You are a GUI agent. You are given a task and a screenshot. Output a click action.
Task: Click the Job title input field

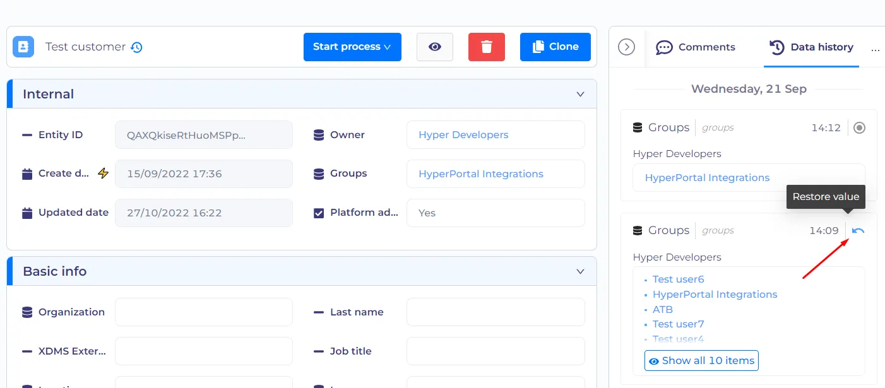(x=496, y=351)
